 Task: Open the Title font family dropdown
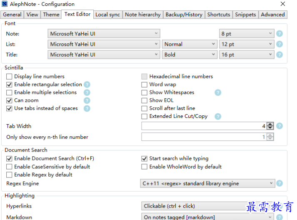(104, 55)
